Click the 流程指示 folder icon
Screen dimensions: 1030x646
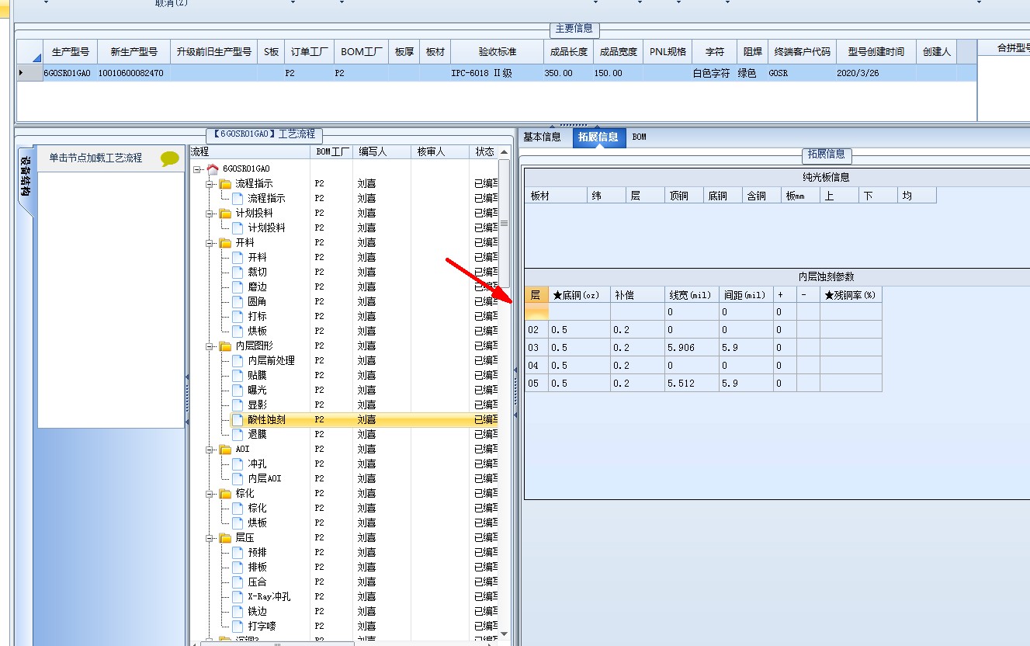(225, 183)
